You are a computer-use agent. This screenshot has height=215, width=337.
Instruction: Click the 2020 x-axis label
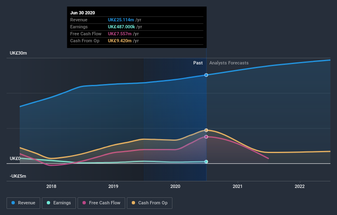click(x=175, y=186)
